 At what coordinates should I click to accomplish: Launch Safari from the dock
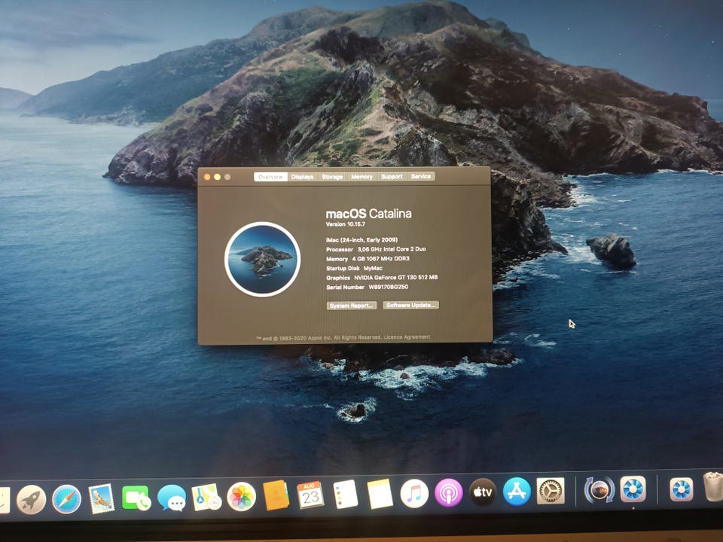66,499
